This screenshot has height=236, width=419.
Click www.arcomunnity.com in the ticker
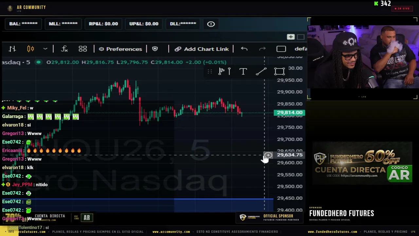(x=171, y=232)
